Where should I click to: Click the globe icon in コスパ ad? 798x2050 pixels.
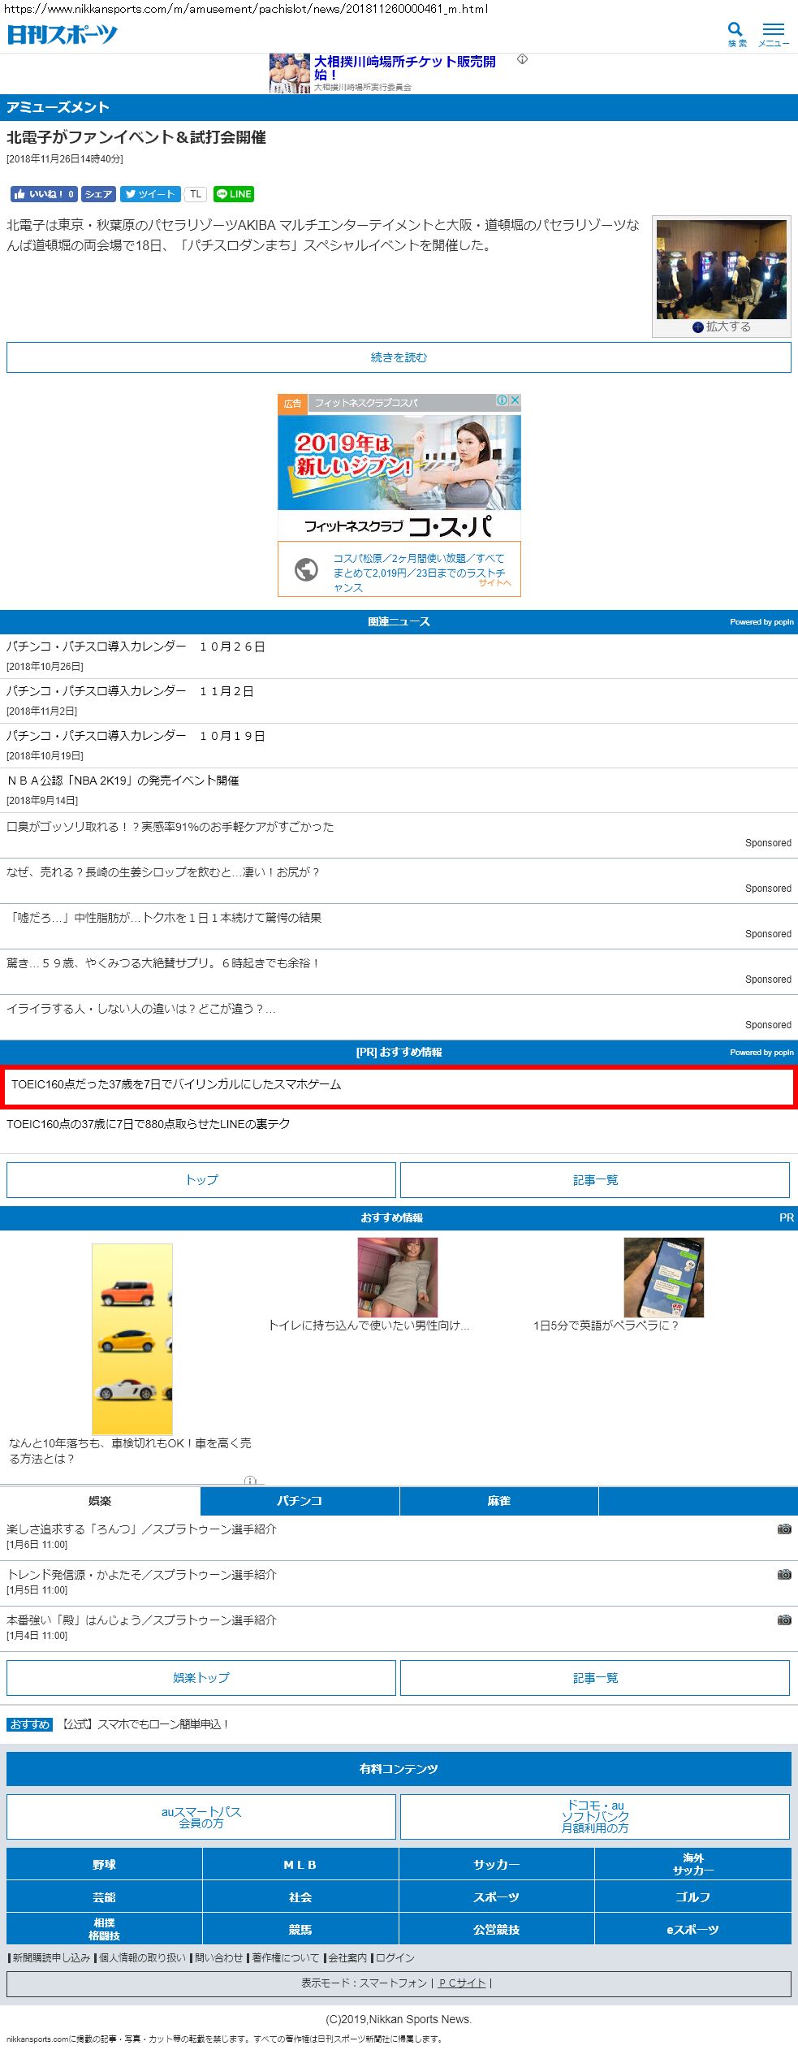(306, 570)
